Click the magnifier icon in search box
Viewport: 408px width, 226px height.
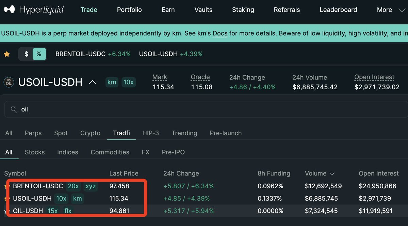click(14, 110)
